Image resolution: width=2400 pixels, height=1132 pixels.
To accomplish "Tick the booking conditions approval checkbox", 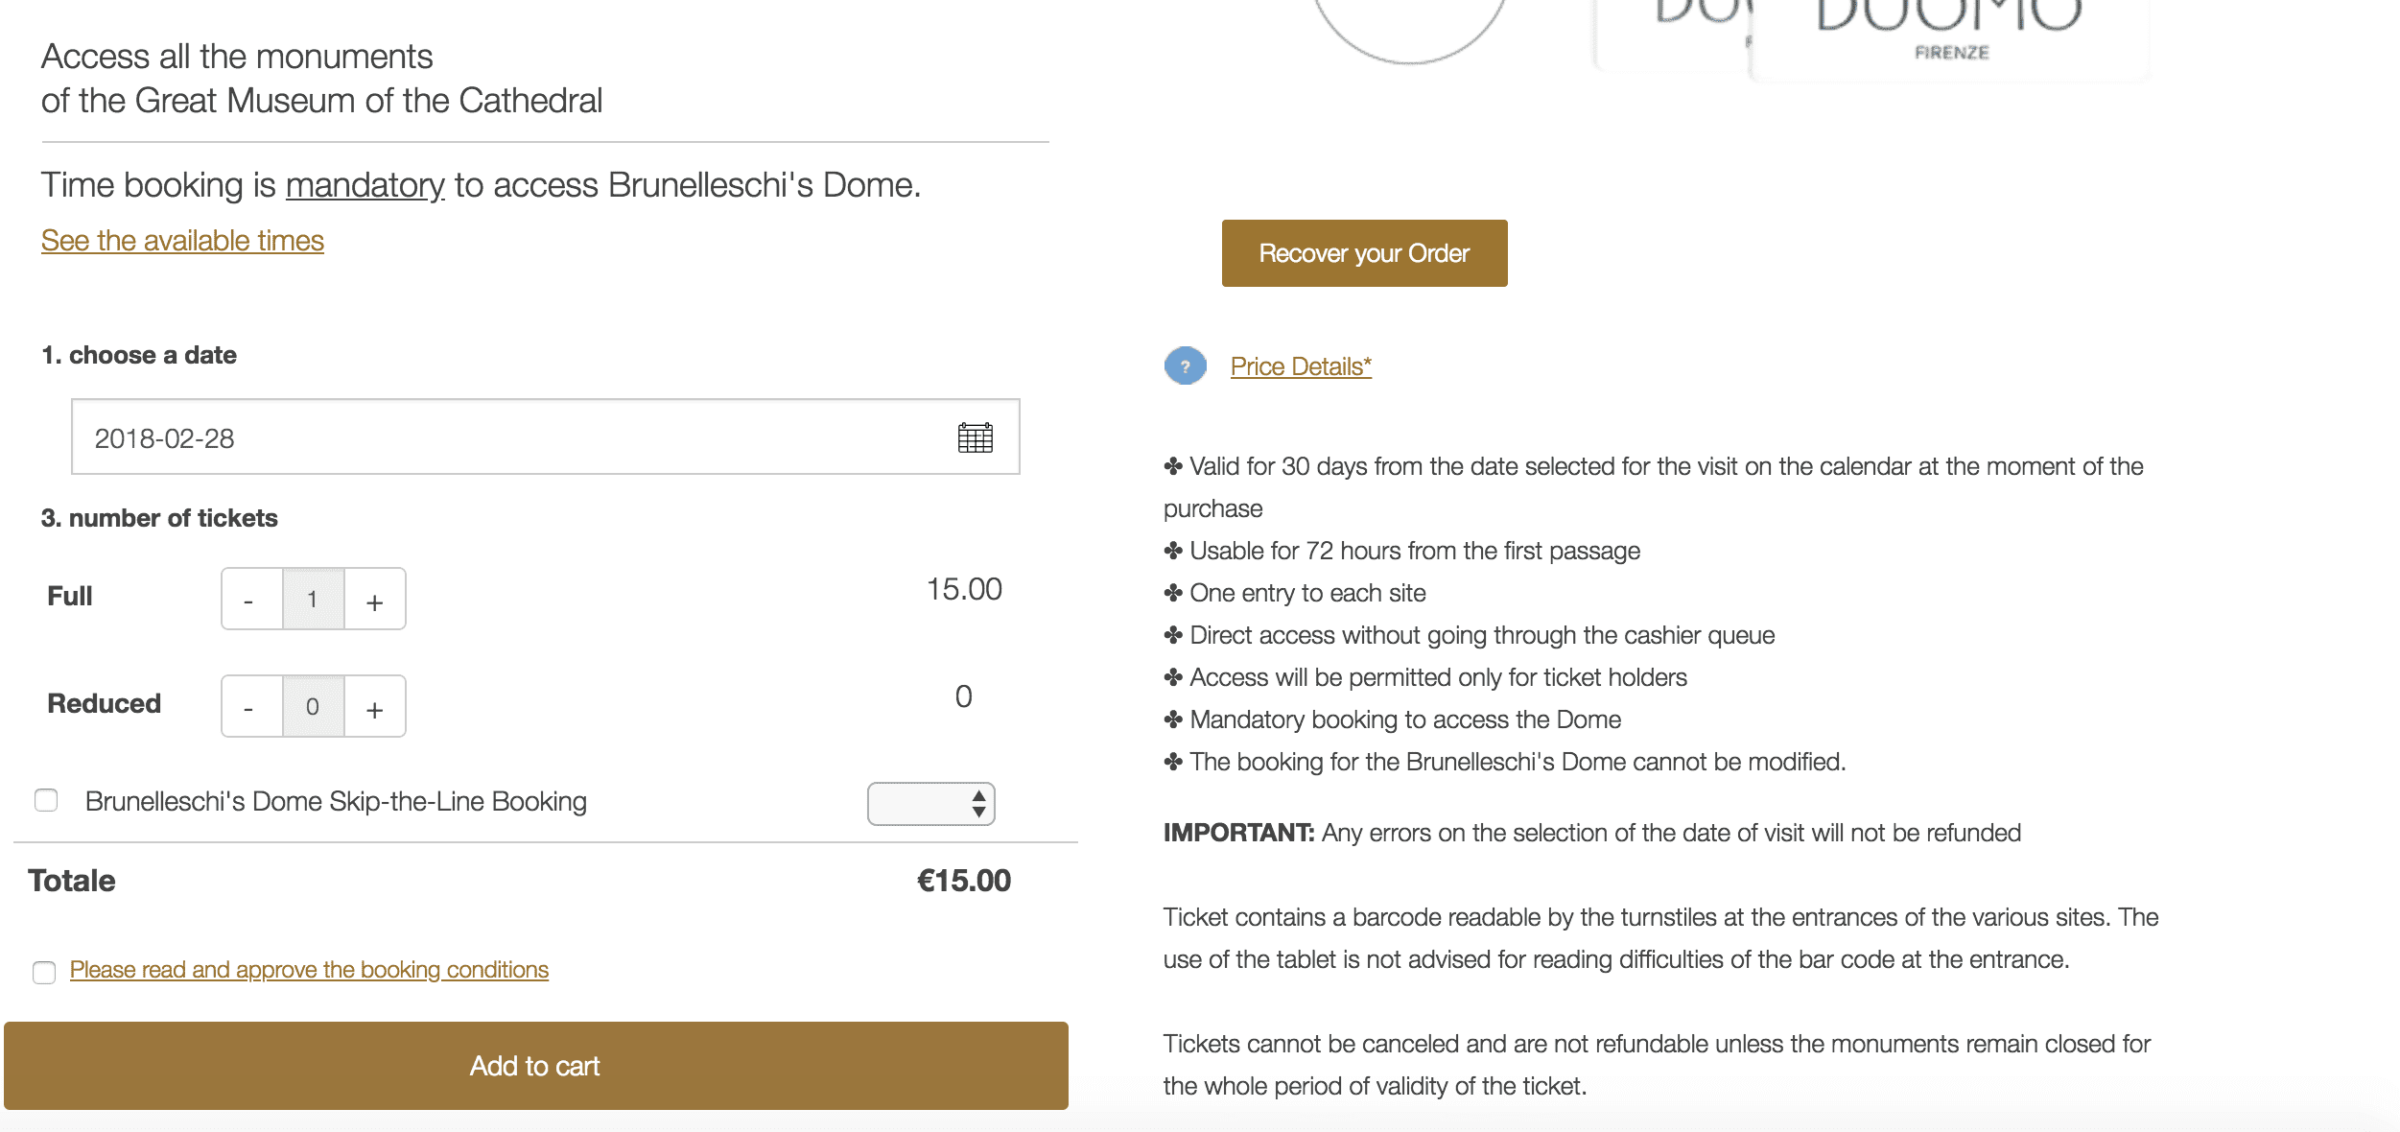I will pos(44,972).
